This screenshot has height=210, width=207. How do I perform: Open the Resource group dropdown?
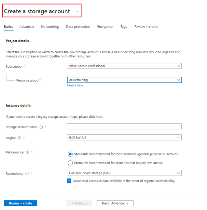124,80
